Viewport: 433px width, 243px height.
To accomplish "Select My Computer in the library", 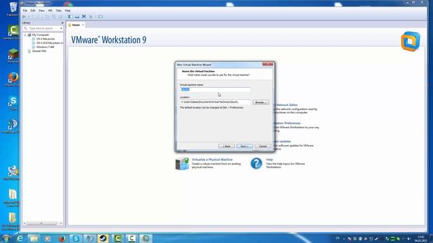I will coord(41,35).
